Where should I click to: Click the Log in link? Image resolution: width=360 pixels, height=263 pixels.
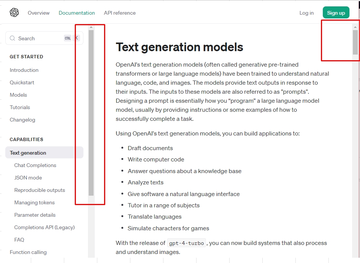point(306,13)
